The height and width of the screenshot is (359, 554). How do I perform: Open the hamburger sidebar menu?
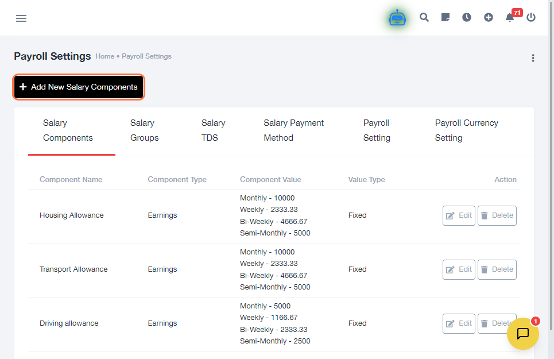21,18
